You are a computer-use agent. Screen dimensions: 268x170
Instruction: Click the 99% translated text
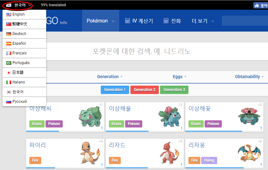[53, 5]
